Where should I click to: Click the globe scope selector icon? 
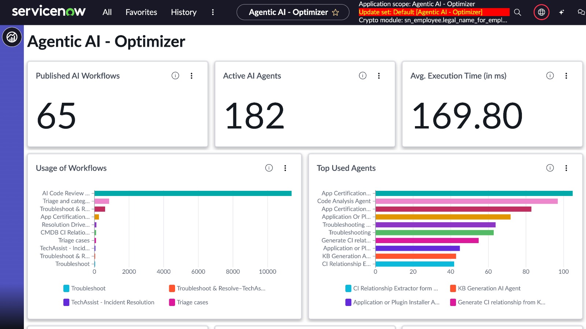click(541, 12)
